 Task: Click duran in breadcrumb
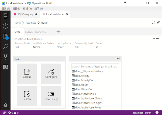point(45,23)
